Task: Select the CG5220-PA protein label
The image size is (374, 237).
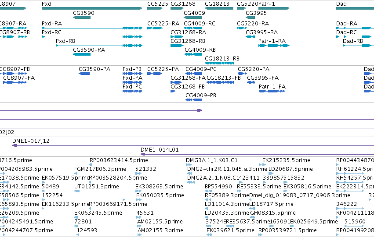Action: (x=254, y=69)
